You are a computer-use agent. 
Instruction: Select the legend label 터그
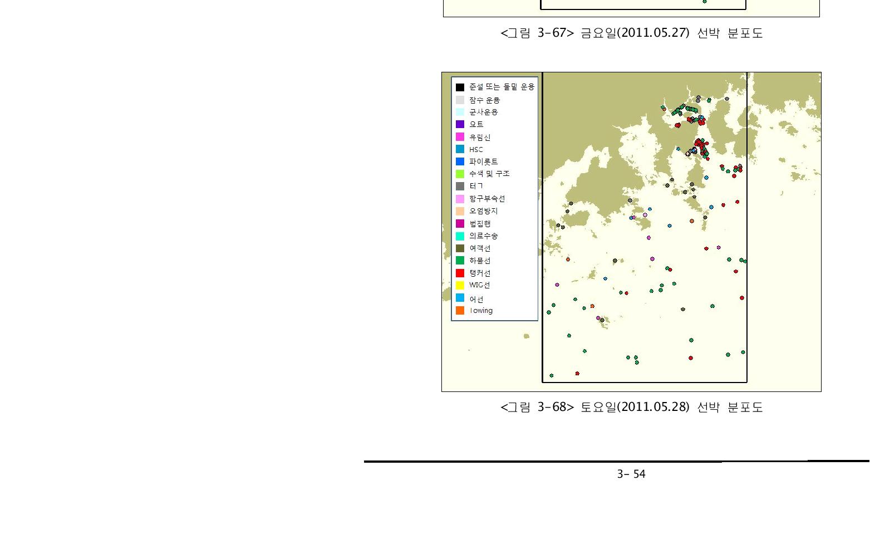point(476,186)
